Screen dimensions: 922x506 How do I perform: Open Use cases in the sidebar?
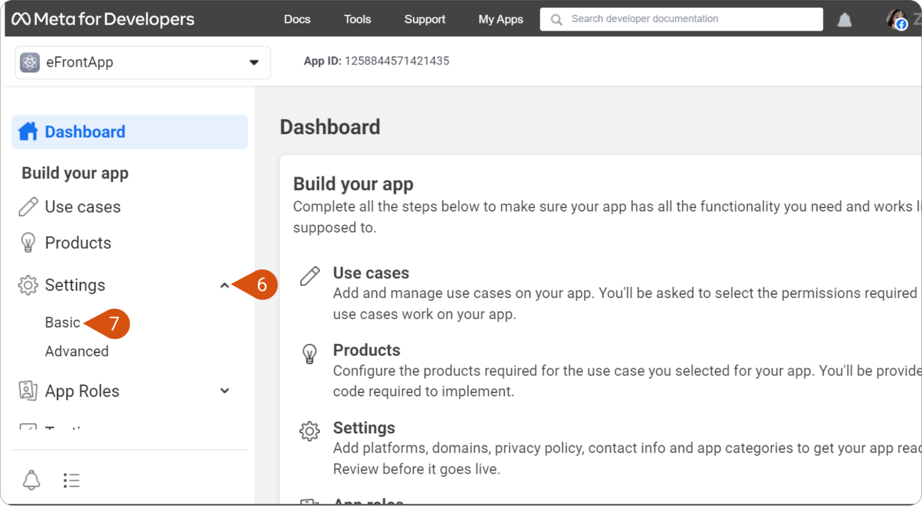point(83,207)
